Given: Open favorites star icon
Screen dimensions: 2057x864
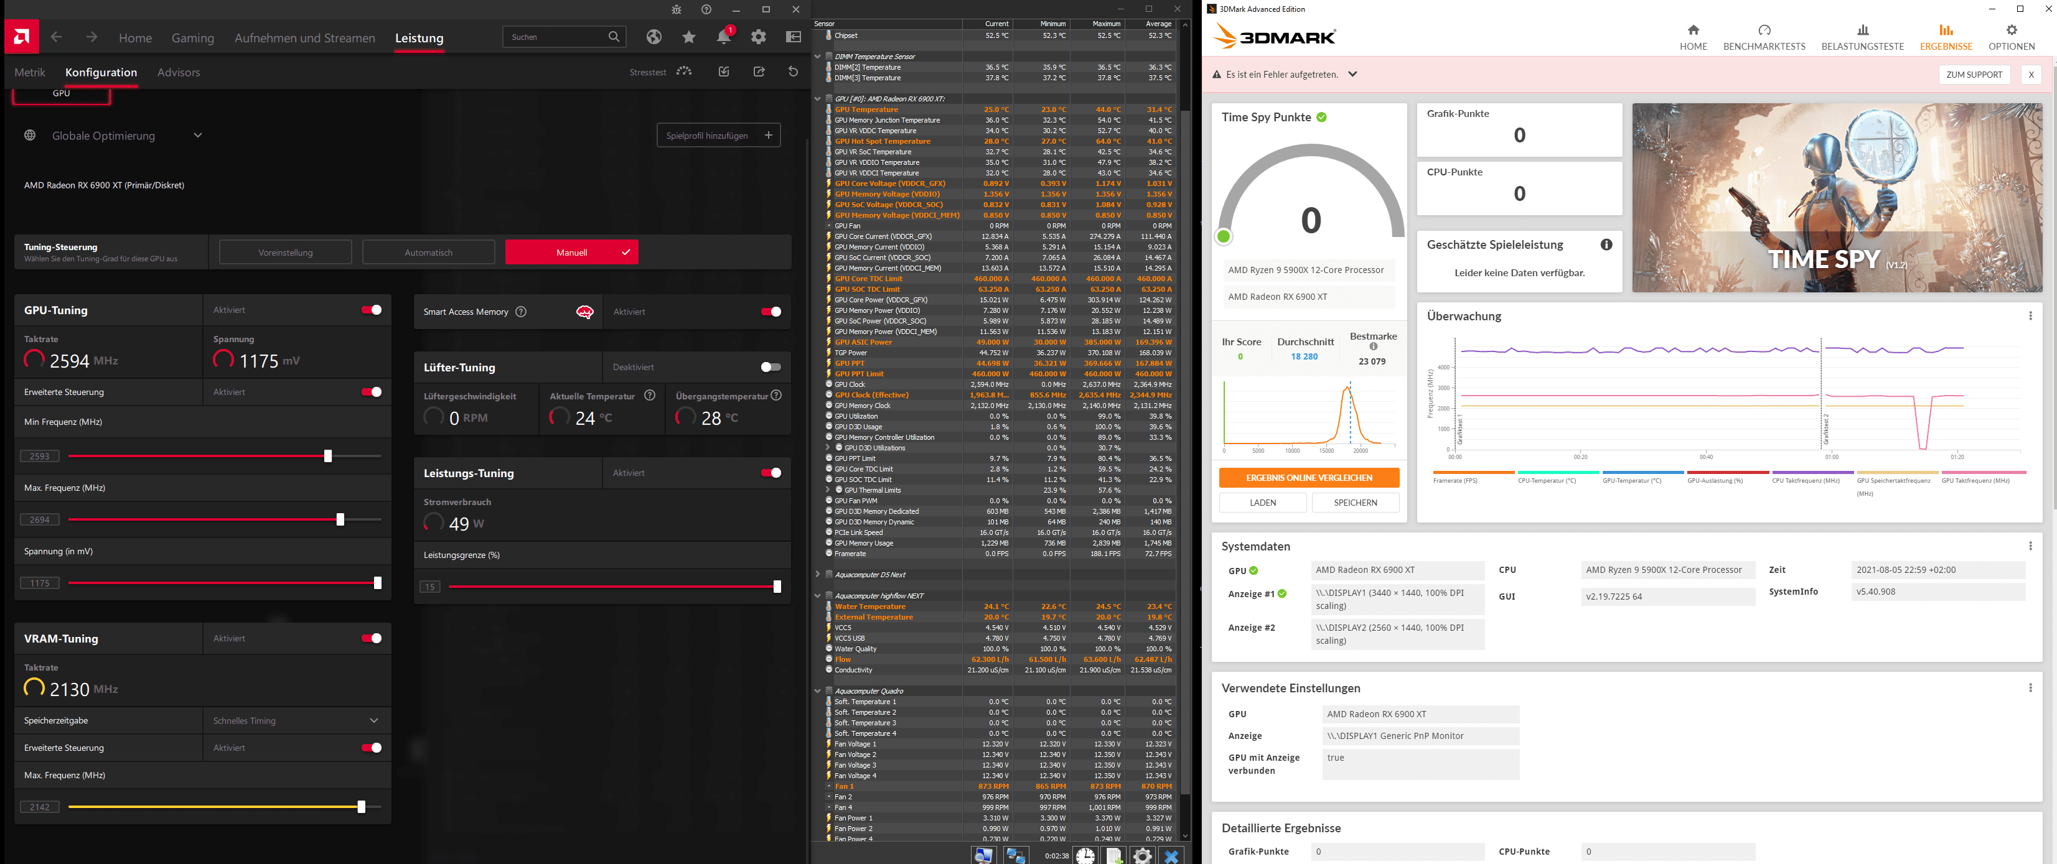Looking at the screenshot, I should (688, 37).
